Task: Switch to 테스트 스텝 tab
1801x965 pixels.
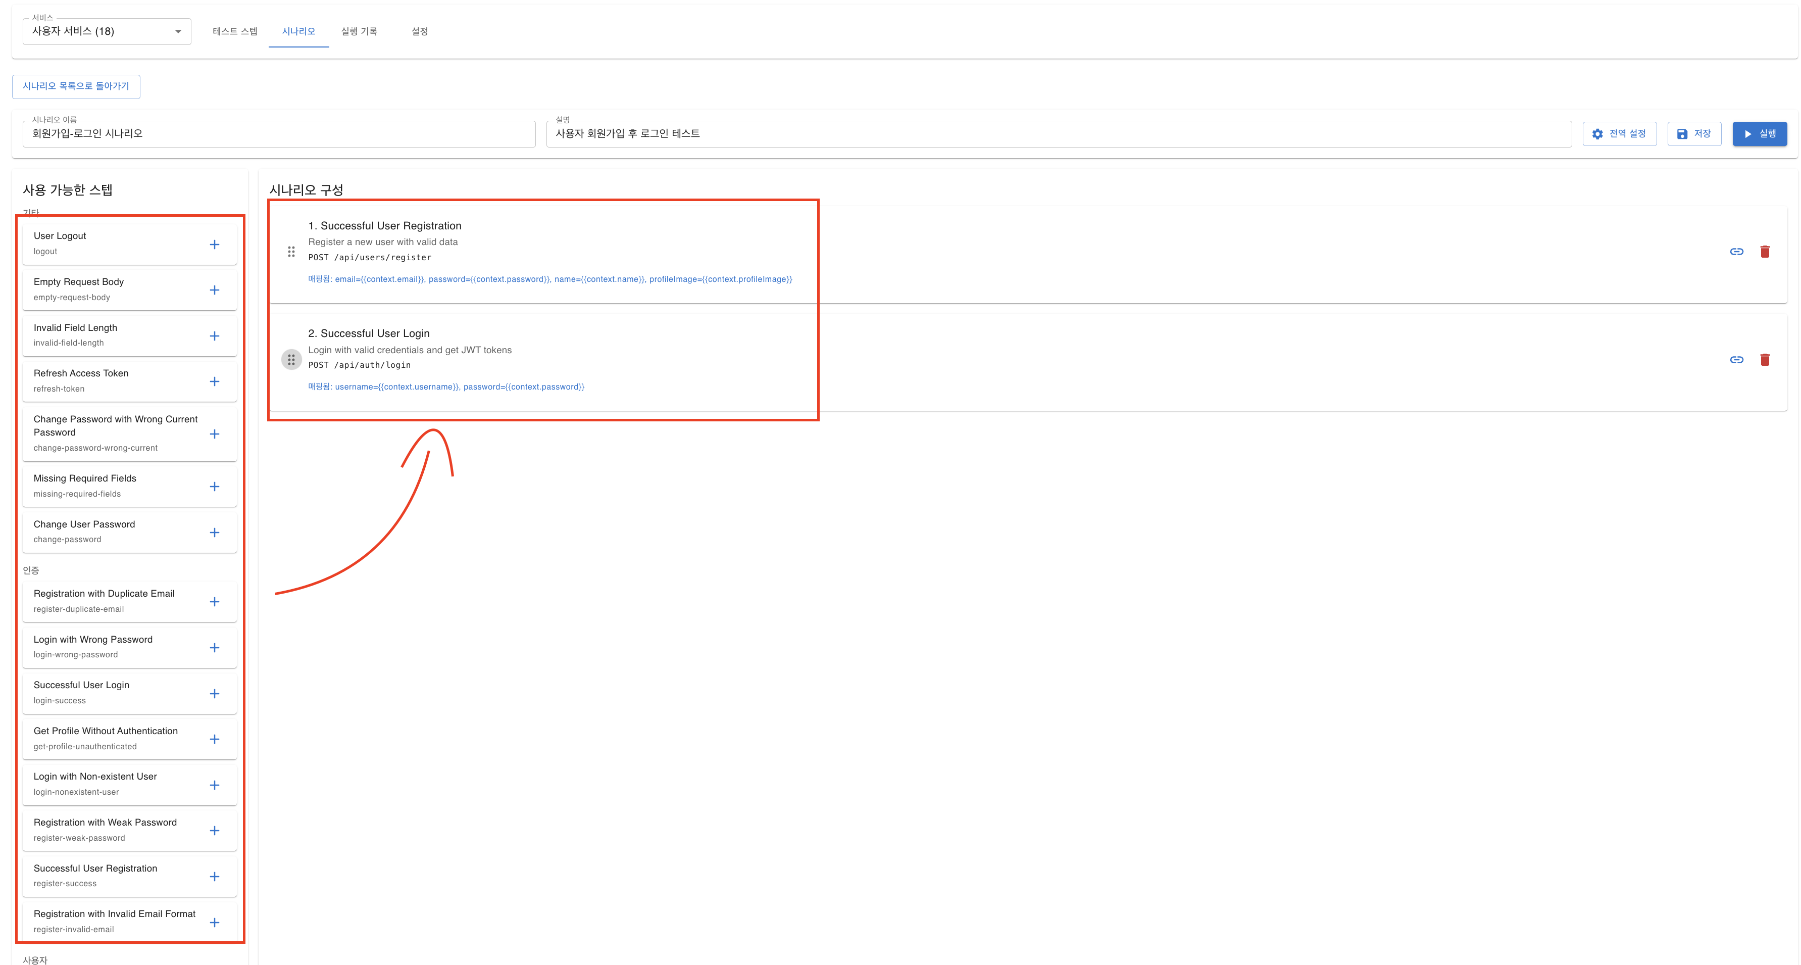Action: (x=235, y=31)
